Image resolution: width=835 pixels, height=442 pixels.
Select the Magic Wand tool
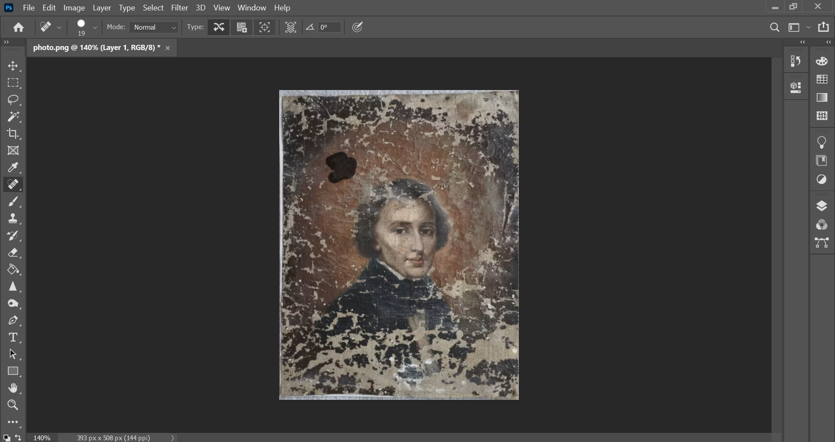point(13,117)
